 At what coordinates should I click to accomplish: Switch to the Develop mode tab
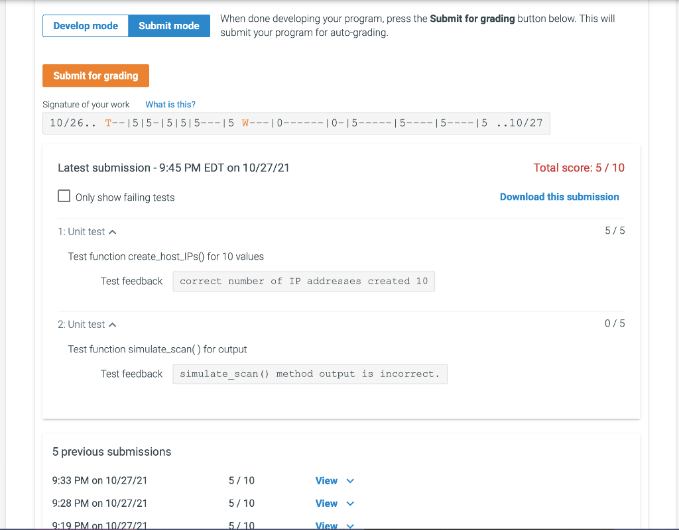click(85, 25)
